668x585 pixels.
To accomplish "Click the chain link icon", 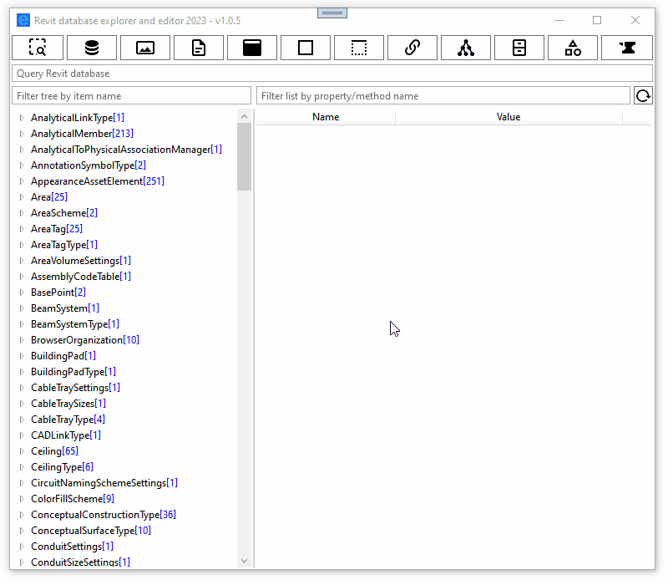I will 412,48.
